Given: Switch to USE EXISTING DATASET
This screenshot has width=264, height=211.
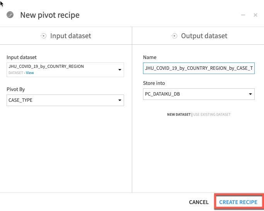Looking at the screenshot, I should [212, 115].
